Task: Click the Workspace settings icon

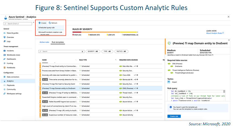Action: 4,94
